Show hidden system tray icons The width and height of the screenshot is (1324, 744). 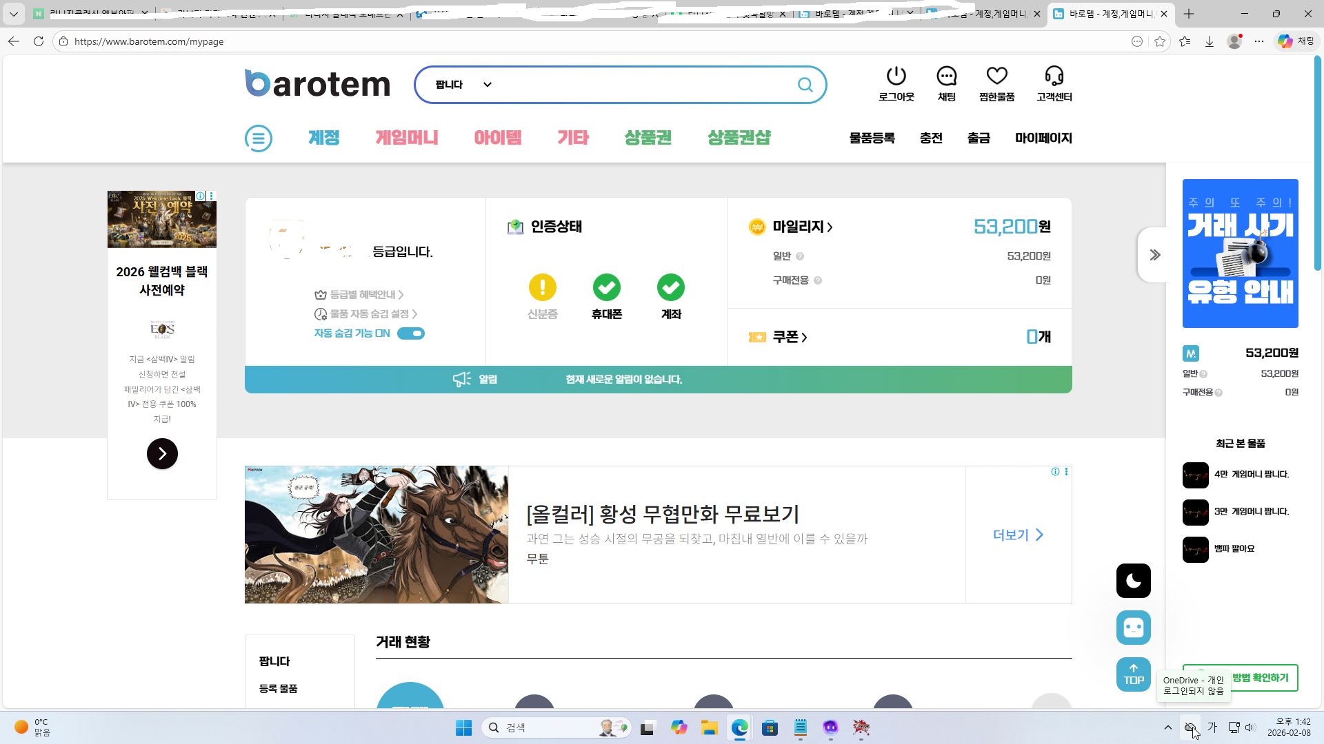(1167, 727)
